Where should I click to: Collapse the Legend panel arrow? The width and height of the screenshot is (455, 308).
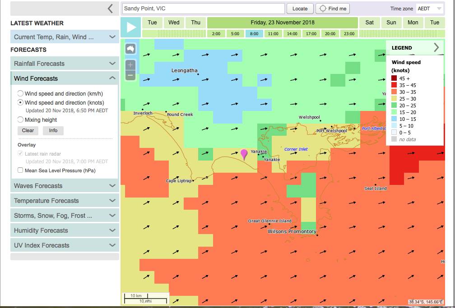coord(436,47)
